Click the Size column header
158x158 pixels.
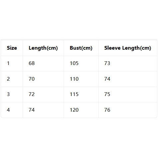click(x=12, y=48)
